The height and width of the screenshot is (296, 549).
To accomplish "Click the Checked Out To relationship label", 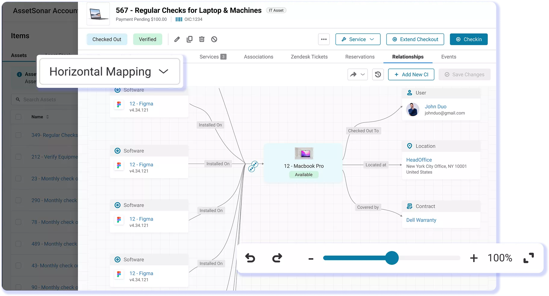I will (363, 131).
